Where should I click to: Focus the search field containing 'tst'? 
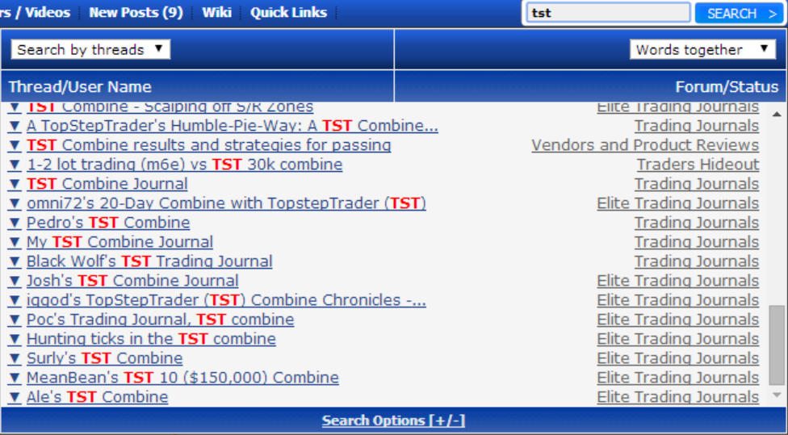pos(608,13)
